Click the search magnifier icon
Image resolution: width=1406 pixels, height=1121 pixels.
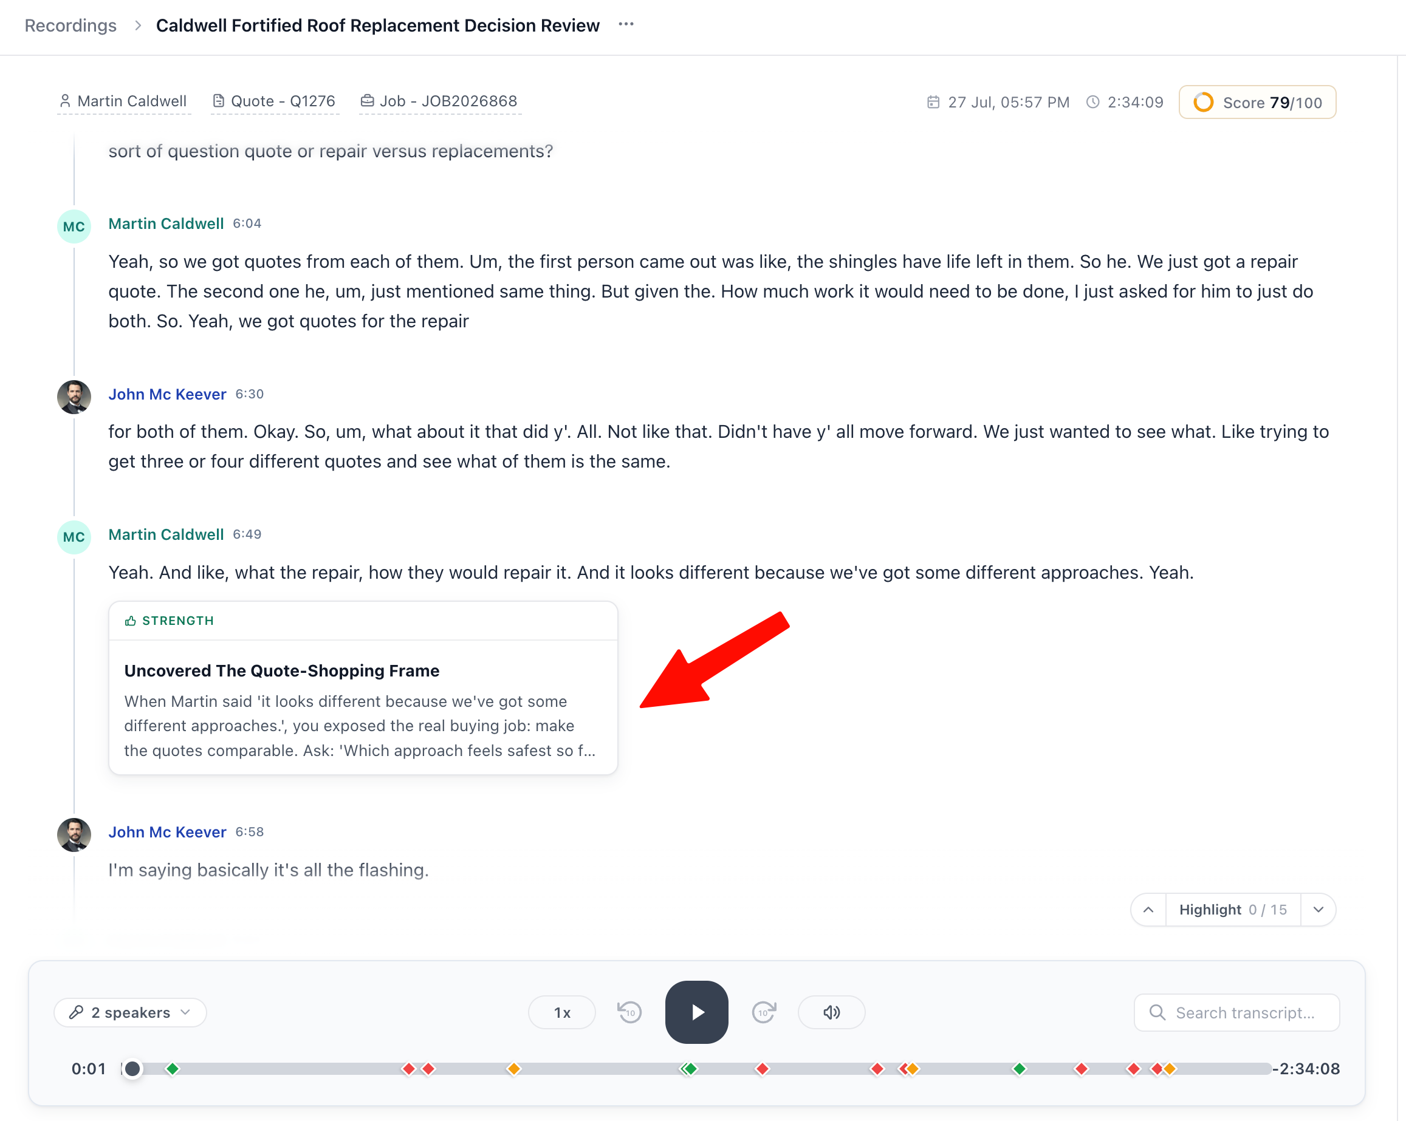[x=1157, y=1012]
